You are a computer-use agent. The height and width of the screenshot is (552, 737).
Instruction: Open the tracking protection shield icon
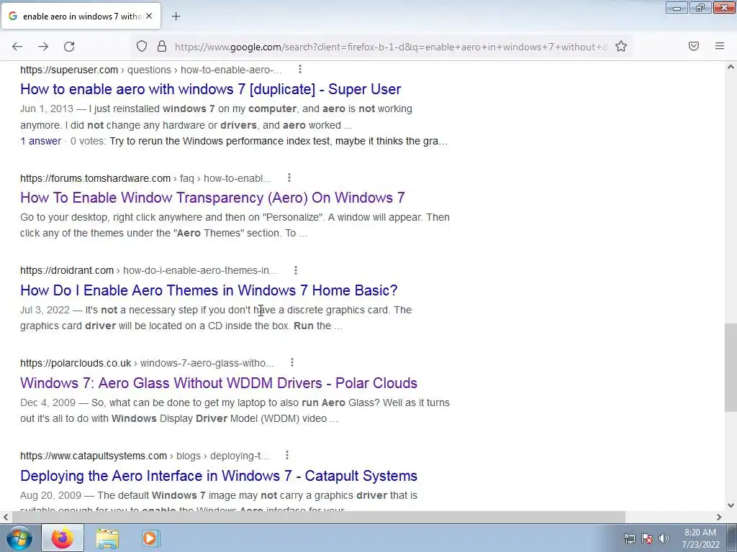pyautogui.click(x=142, y=46)
